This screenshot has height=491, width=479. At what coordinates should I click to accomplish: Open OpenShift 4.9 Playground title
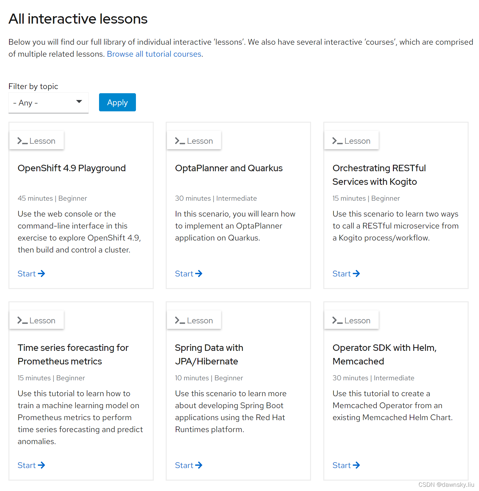(72, 168)
